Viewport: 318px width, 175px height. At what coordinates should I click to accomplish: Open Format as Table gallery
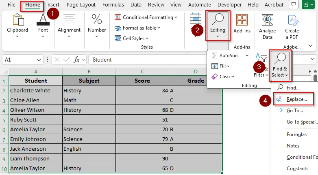pos(137,28)
